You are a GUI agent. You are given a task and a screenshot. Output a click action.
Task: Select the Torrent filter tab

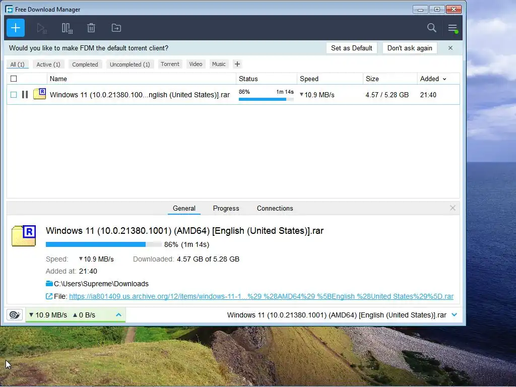point(170,64)
